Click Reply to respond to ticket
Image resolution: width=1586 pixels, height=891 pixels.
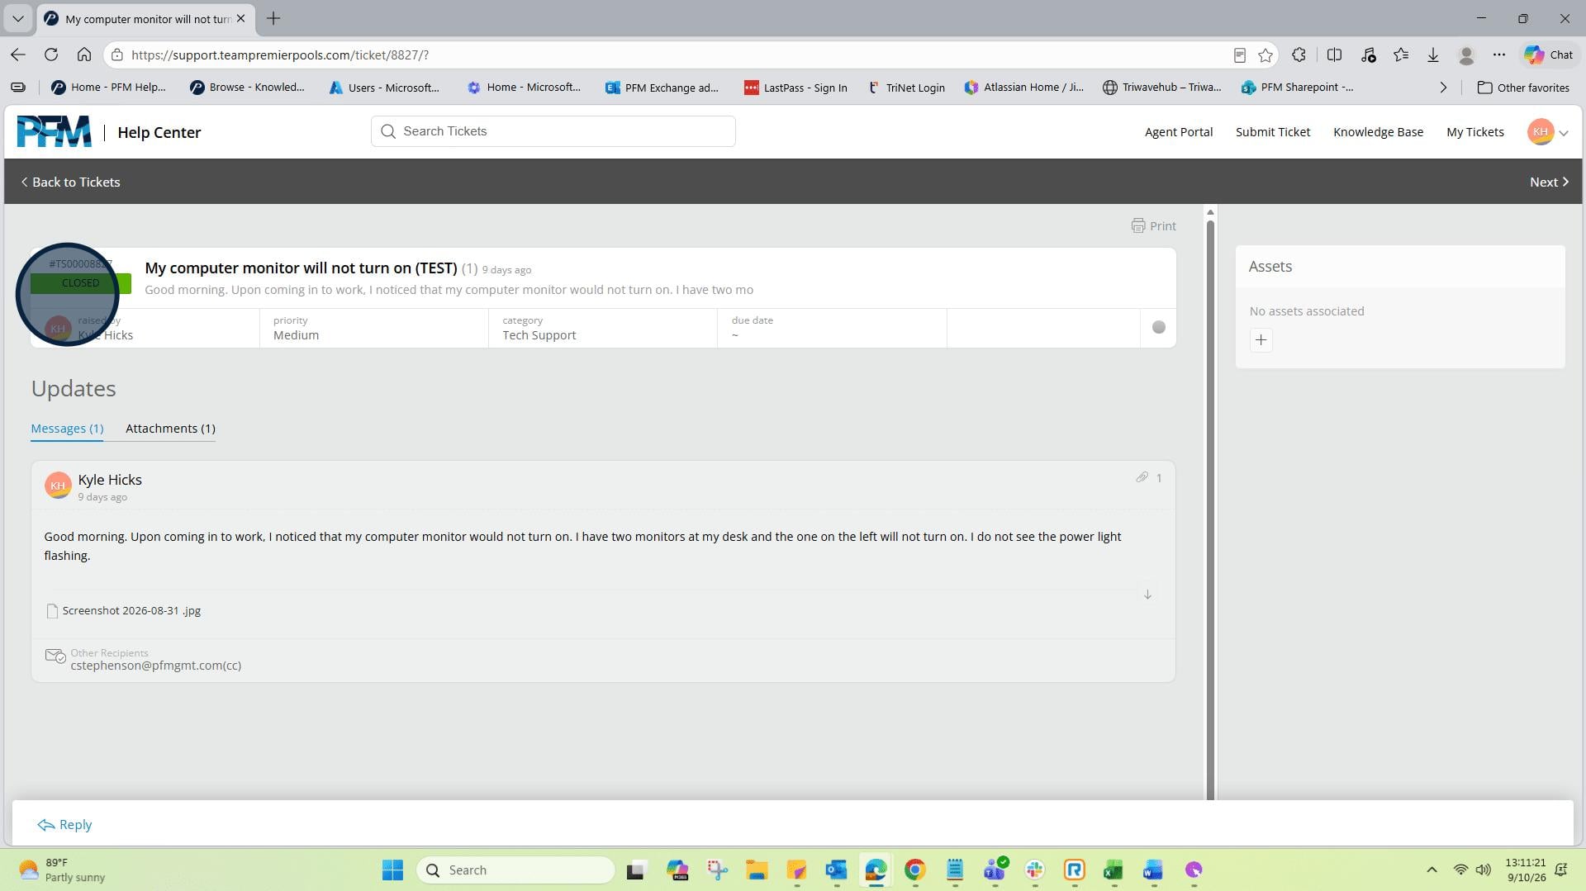click(64, 824)
